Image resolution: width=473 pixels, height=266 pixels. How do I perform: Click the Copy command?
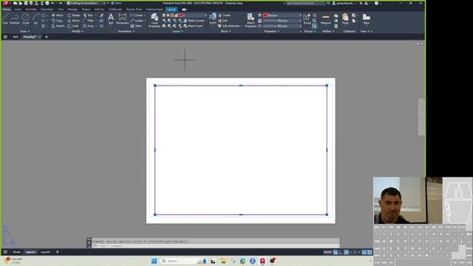pyautogui.click(x=57, y=21)
